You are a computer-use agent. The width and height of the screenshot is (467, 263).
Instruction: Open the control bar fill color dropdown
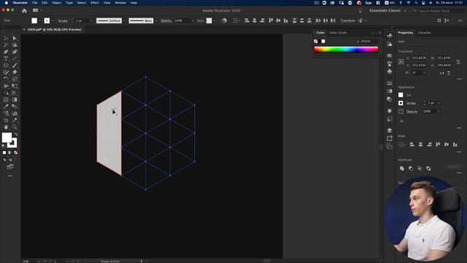tap(39, 20)
